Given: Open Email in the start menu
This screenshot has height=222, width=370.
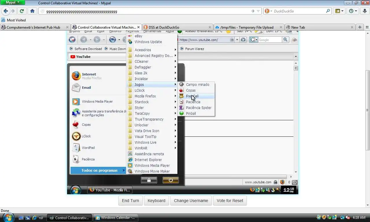Looking at the screenshot, I should [x=98, y=88].
